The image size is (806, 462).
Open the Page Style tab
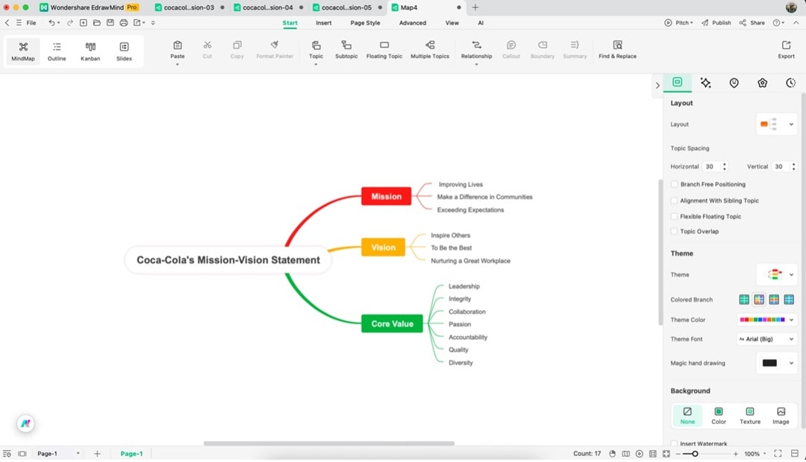coord(365,22)
